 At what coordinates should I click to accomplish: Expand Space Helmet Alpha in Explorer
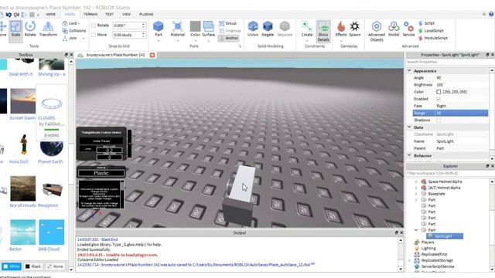(x=416, y=181)
